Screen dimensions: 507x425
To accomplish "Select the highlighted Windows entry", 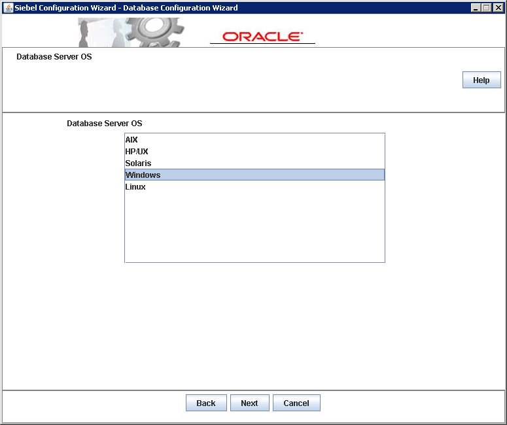I will click(x=254, y=175).
